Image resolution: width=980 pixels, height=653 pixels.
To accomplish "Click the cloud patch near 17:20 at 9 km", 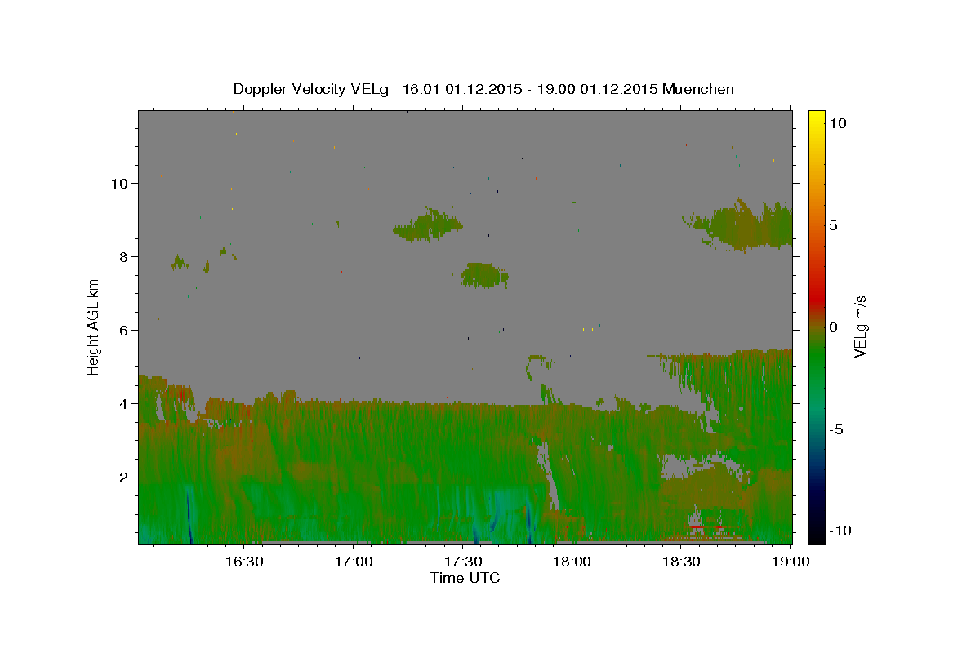I will tap(428, 224).
